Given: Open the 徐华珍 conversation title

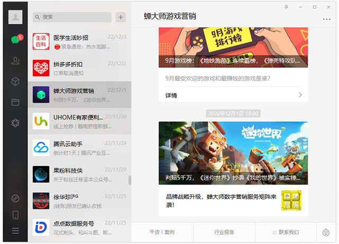Looking at the screenshot, I should [66, 197].
